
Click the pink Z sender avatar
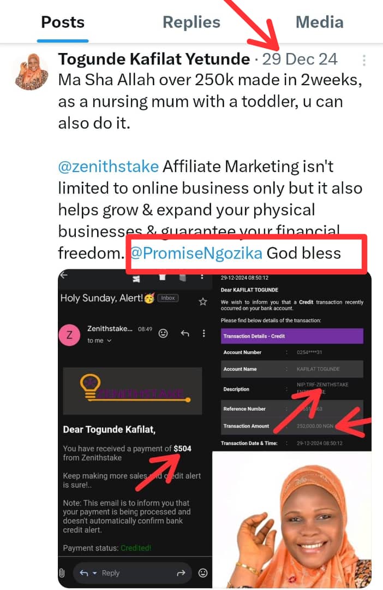click(69, 335)
